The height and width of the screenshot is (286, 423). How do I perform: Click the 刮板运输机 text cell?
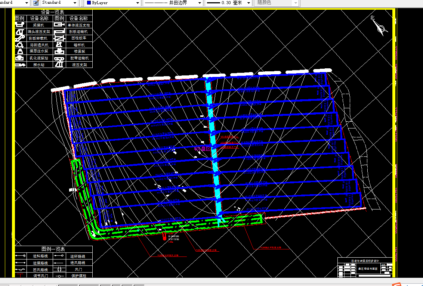(78, 31)
